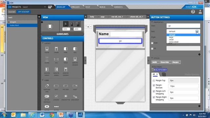Click the Editor button
Image resolution: width=210 pixels, height=118 pixels.
(12, 12)
